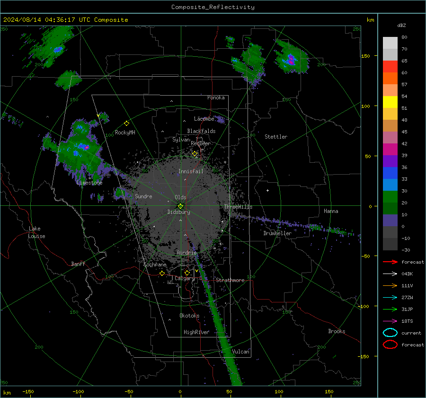Click the Hanna town label
The height and width of the screenshot is (398, 426).
331,211
